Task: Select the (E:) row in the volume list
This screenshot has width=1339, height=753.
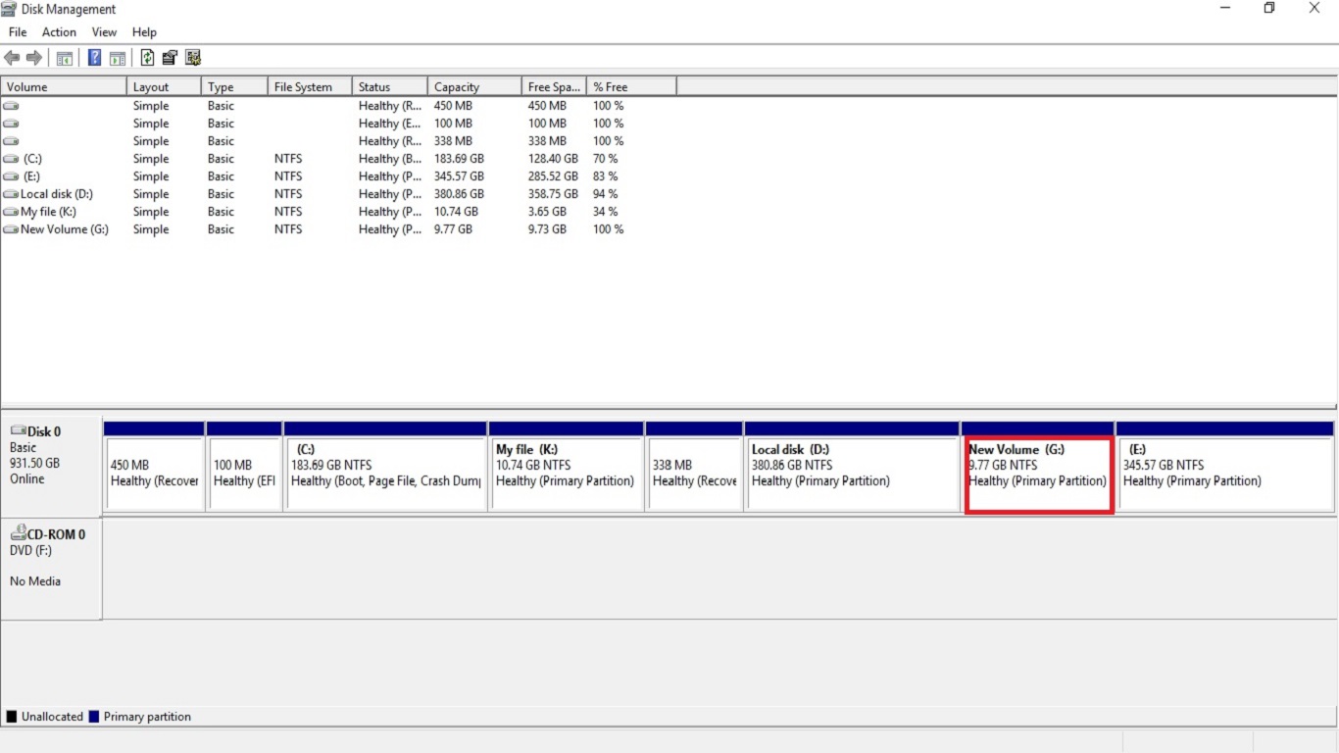Action: pyautogui.click(x=338, y=176)
